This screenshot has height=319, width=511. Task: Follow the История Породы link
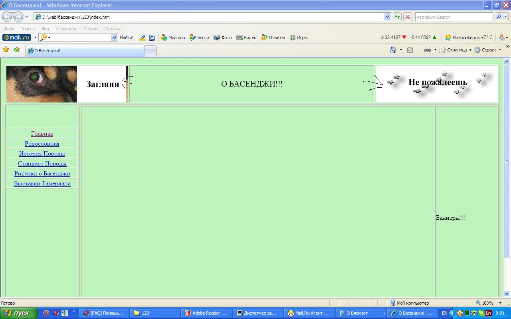click(x=42, y=154)
